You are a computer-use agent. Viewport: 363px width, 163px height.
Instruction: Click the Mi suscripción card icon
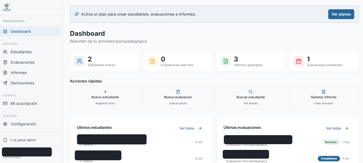pos(5,103)
